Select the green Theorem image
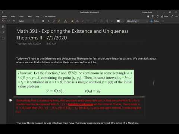The image size is (179, 134). pos(75,82)
